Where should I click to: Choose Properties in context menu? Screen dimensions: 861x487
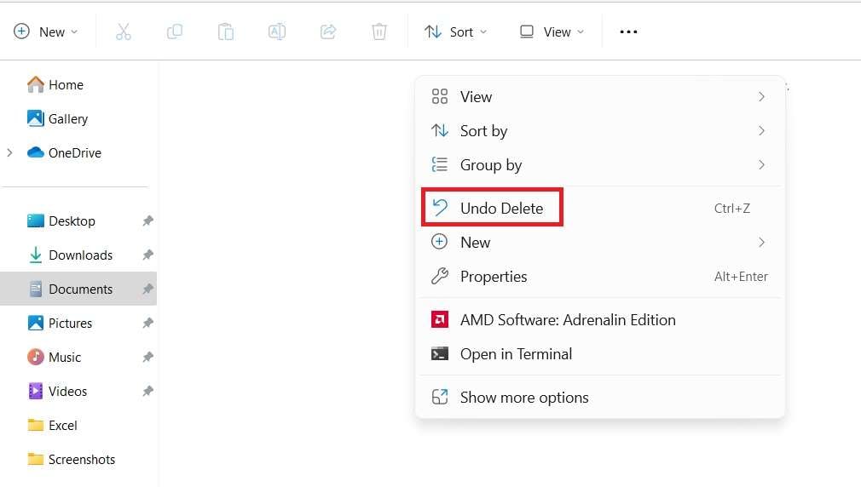[x=599, y=277]
